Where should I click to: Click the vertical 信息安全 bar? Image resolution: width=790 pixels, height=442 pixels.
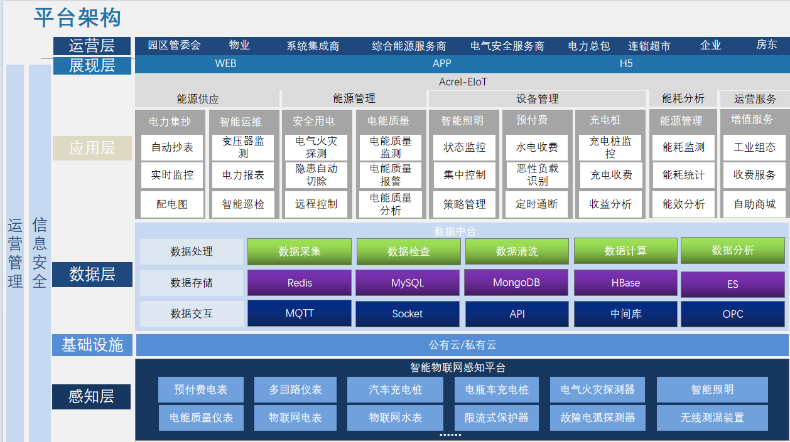tap(40, 253)
